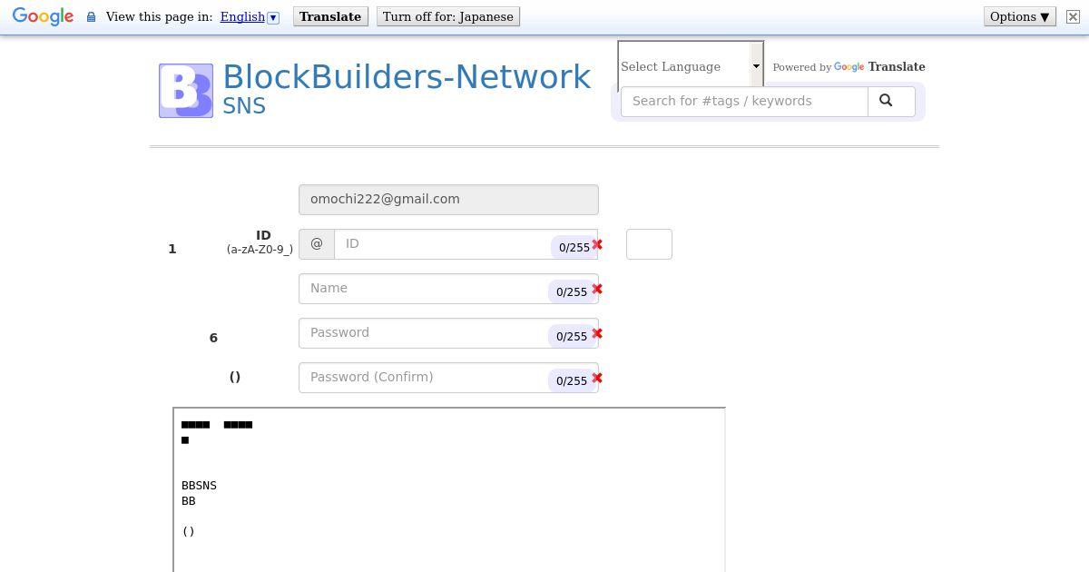1089x572 pixels.
Task: Click the lock icon in the translate bar
Action: (91, 17)
